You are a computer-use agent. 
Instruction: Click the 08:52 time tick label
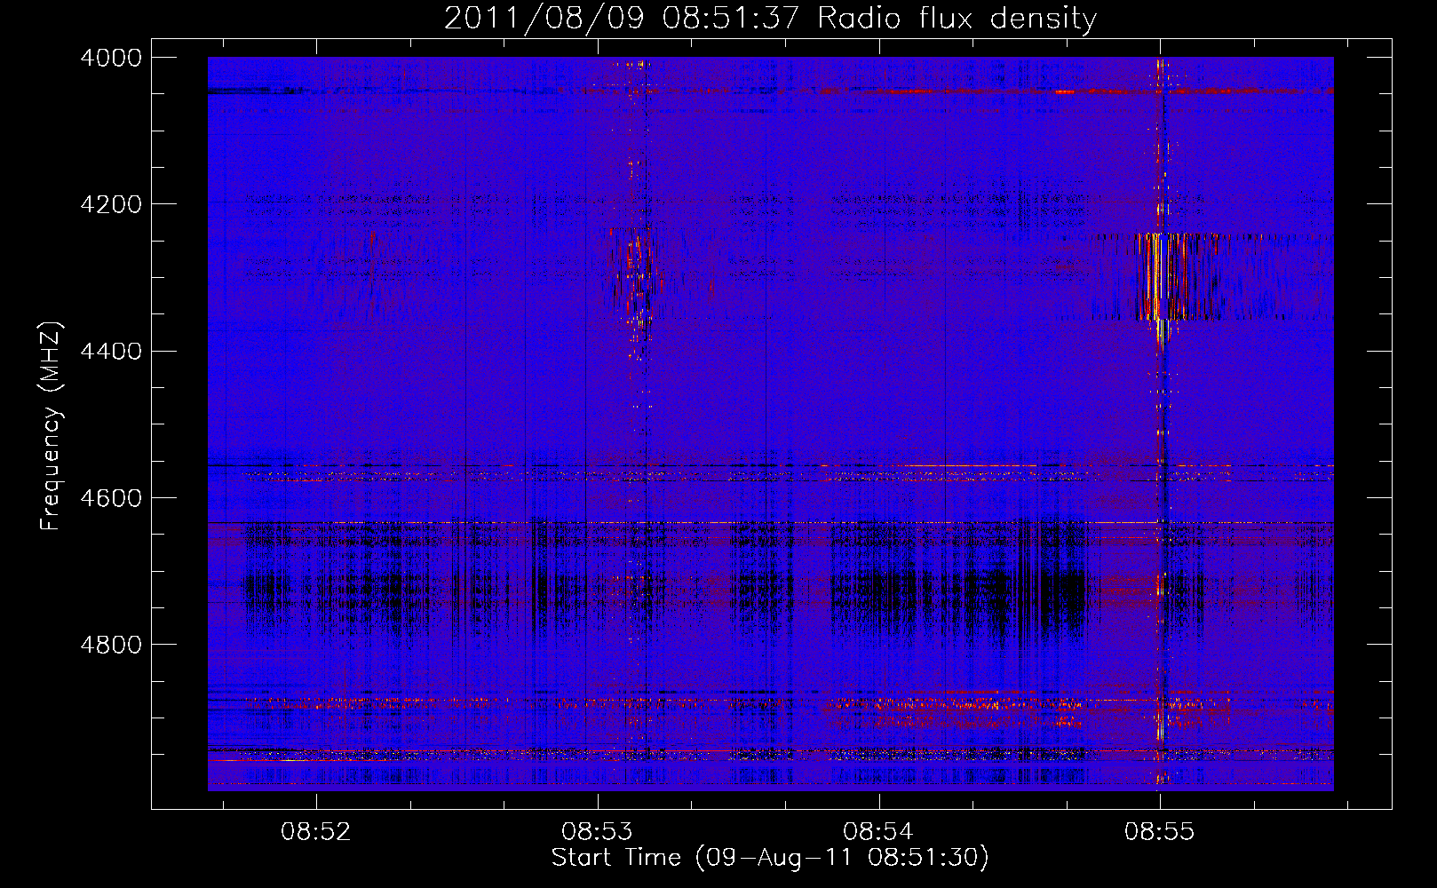coord(316,832)
